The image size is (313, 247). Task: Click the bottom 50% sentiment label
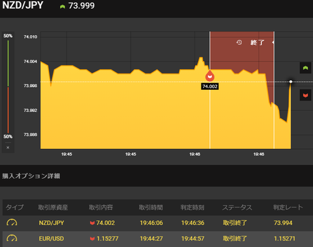[x=8, y=136]
